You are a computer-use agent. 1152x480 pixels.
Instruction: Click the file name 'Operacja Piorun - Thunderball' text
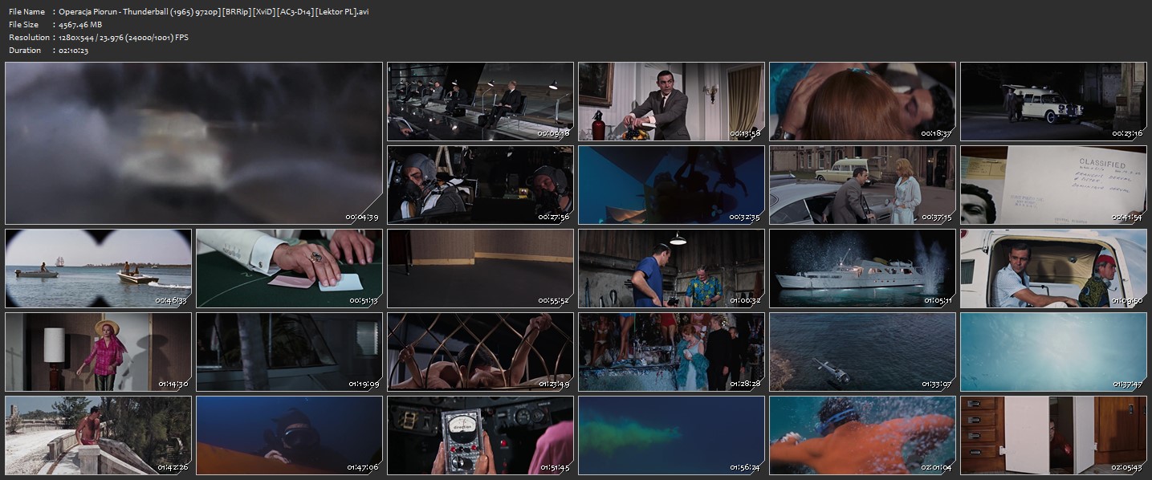(112, 12)
